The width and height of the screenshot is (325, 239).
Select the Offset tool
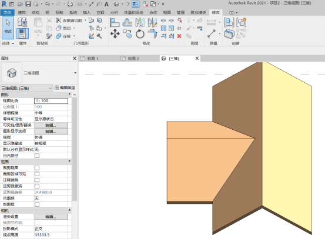[x=128, y=22]
